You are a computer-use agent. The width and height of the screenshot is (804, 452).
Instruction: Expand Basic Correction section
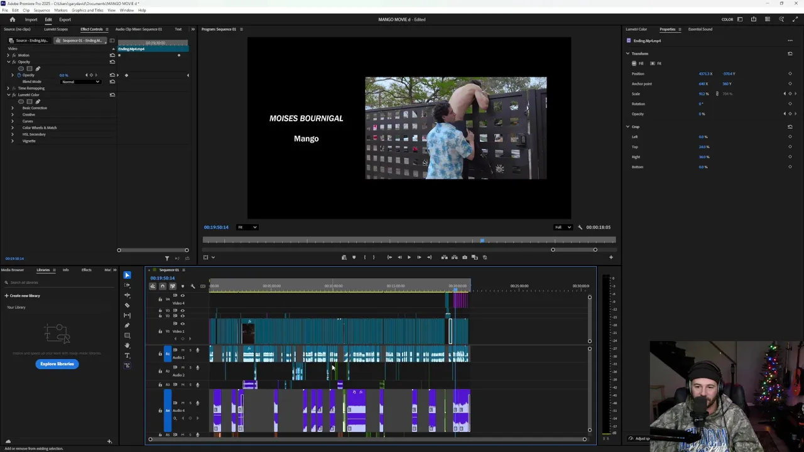(x=12, y=108)
